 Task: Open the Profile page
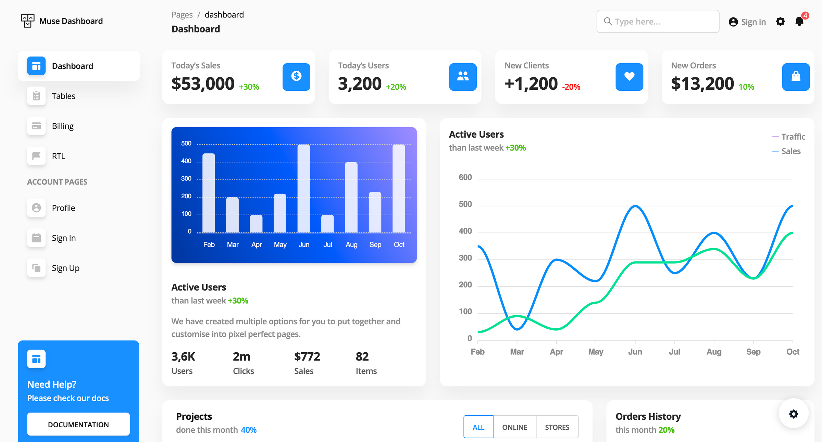tap(79, 208)
